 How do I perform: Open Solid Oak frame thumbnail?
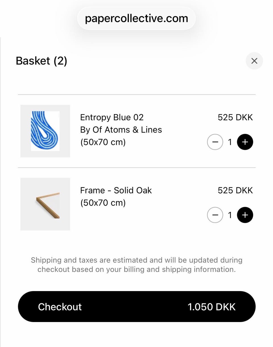coord(45,204)
